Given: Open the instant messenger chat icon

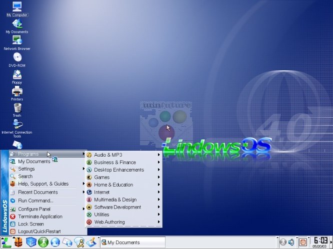Looking at the screenshot, I should 79,242.
